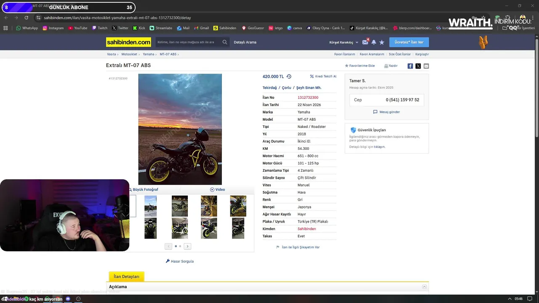Open the browser apps grid icon
The width and height of the screenshot is (539, 303).
(5, 28)
